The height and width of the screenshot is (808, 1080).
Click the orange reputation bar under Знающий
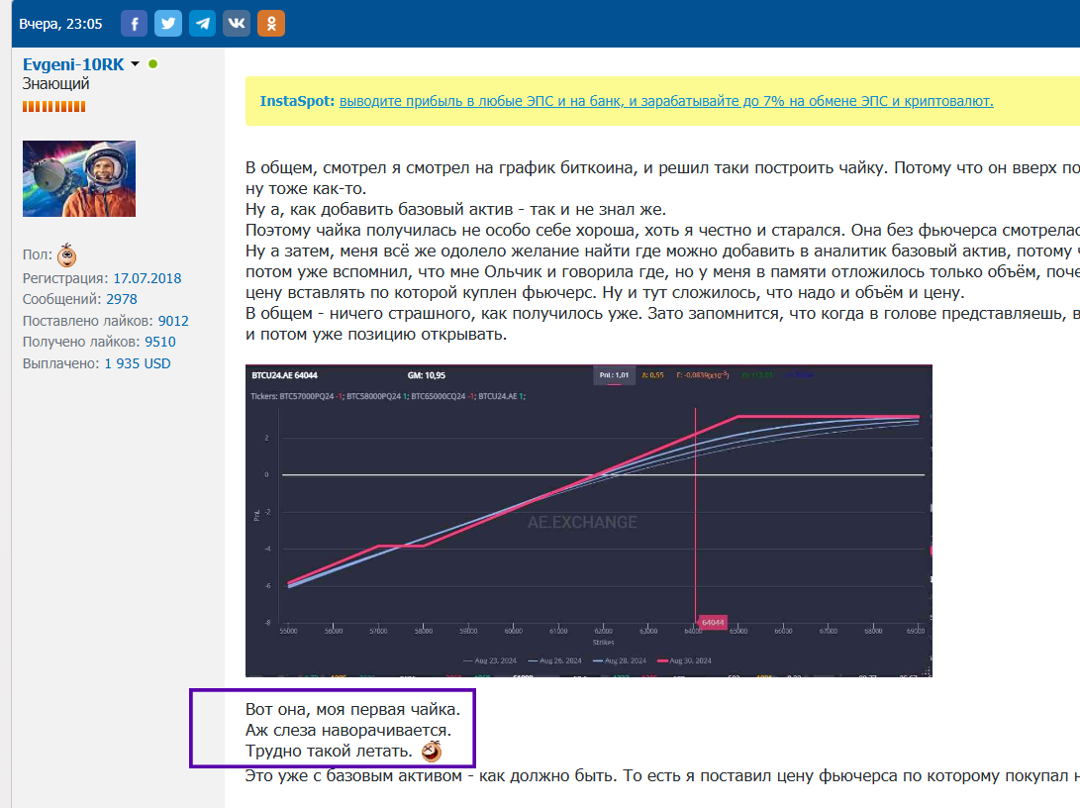click(53, 106)
